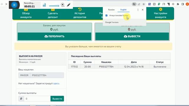Click the Выплачено status cell
Screen dimensions: 189x106
160,67
